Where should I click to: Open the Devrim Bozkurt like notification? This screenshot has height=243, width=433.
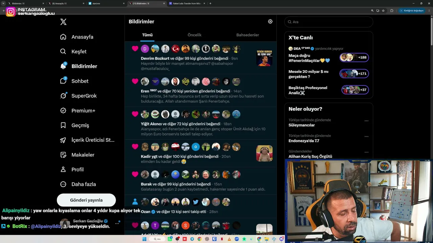(x=201, y=58)
